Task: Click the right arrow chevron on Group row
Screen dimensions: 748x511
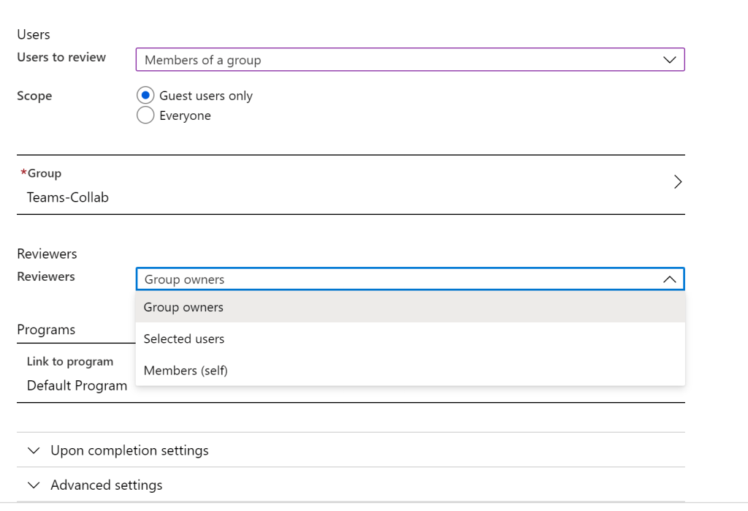Action: [x=677, y=182]
